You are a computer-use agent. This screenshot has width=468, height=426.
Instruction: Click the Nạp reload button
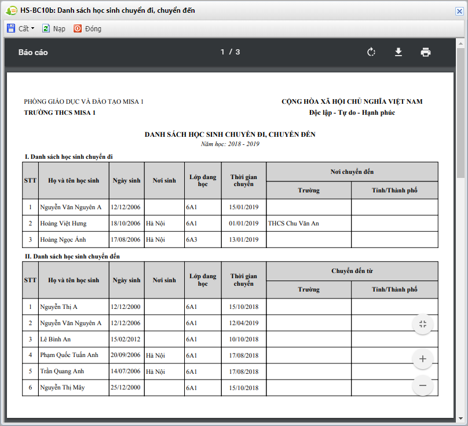tap(54, 28)
